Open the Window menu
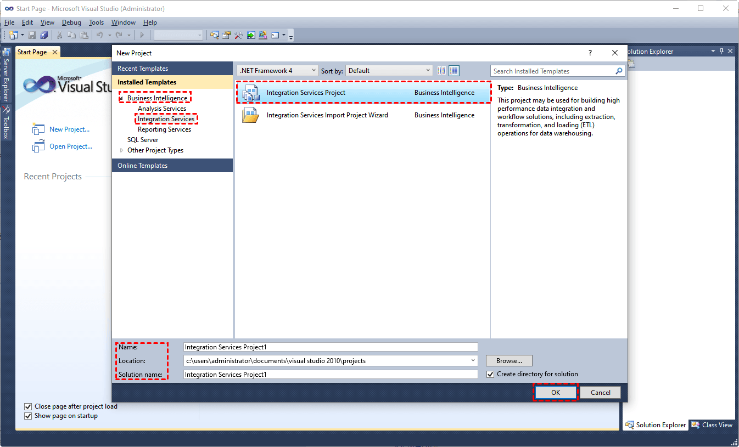 [x=124, y=22]
